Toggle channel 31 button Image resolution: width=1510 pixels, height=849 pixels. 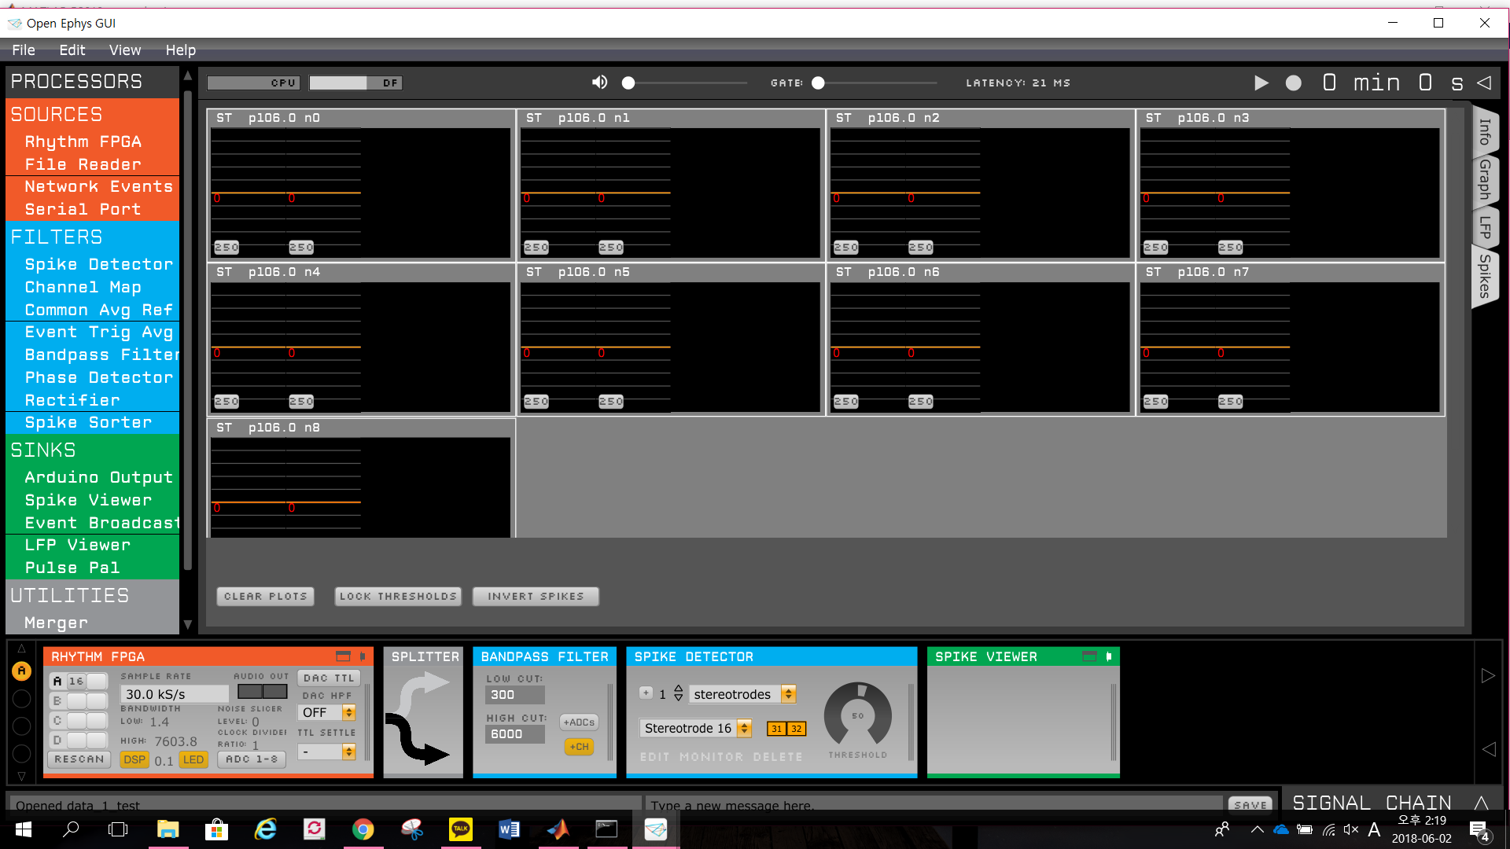(776, 729)
